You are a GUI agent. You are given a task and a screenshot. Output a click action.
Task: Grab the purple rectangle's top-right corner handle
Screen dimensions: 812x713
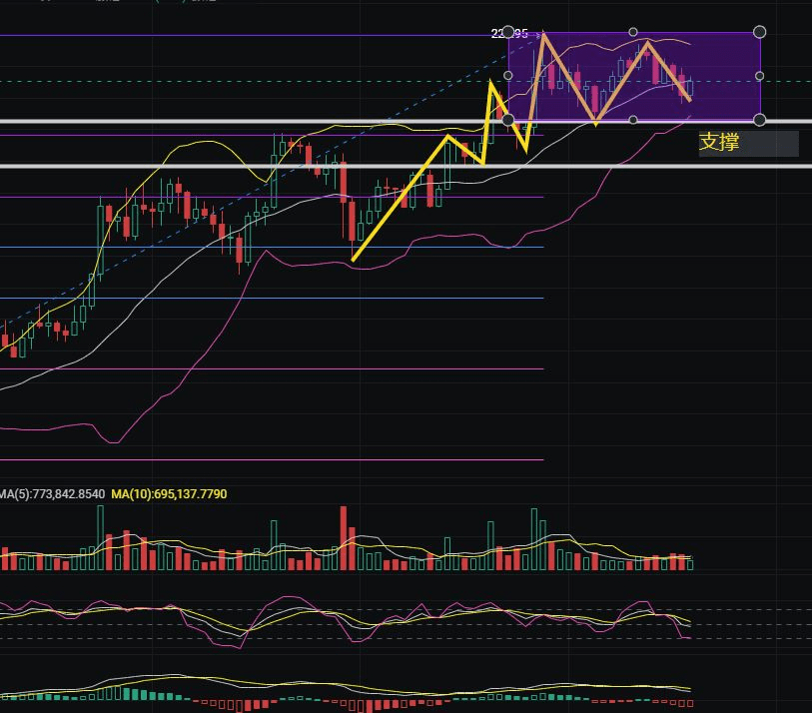click(x=760, y=32)
